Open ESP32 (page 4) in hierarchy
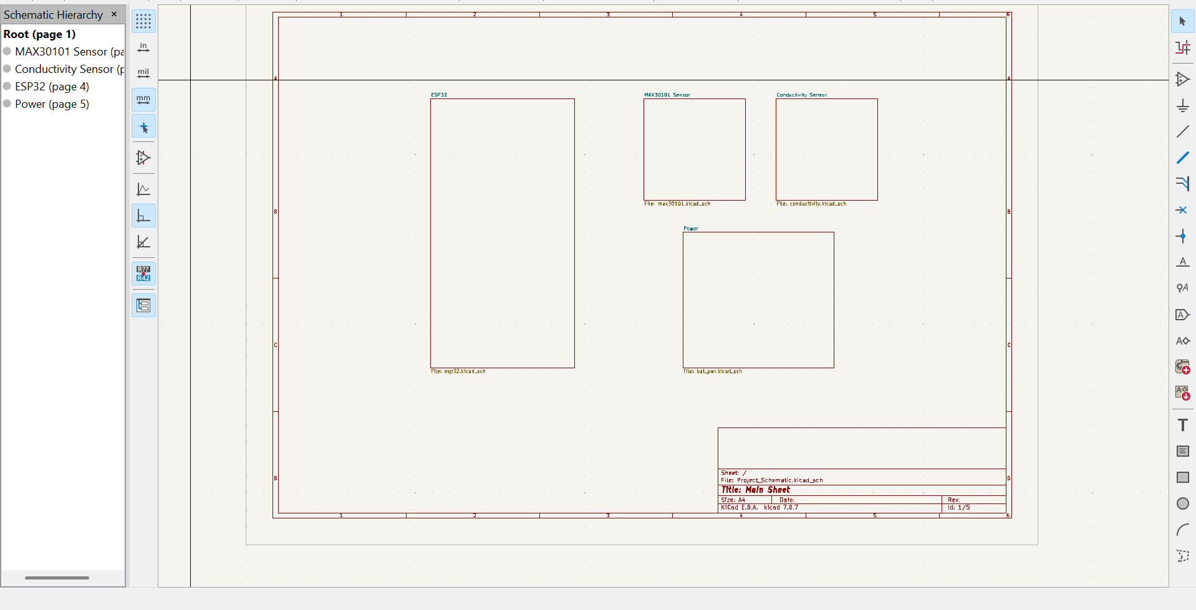1196x610 pixels. click(x=52, y=87)
